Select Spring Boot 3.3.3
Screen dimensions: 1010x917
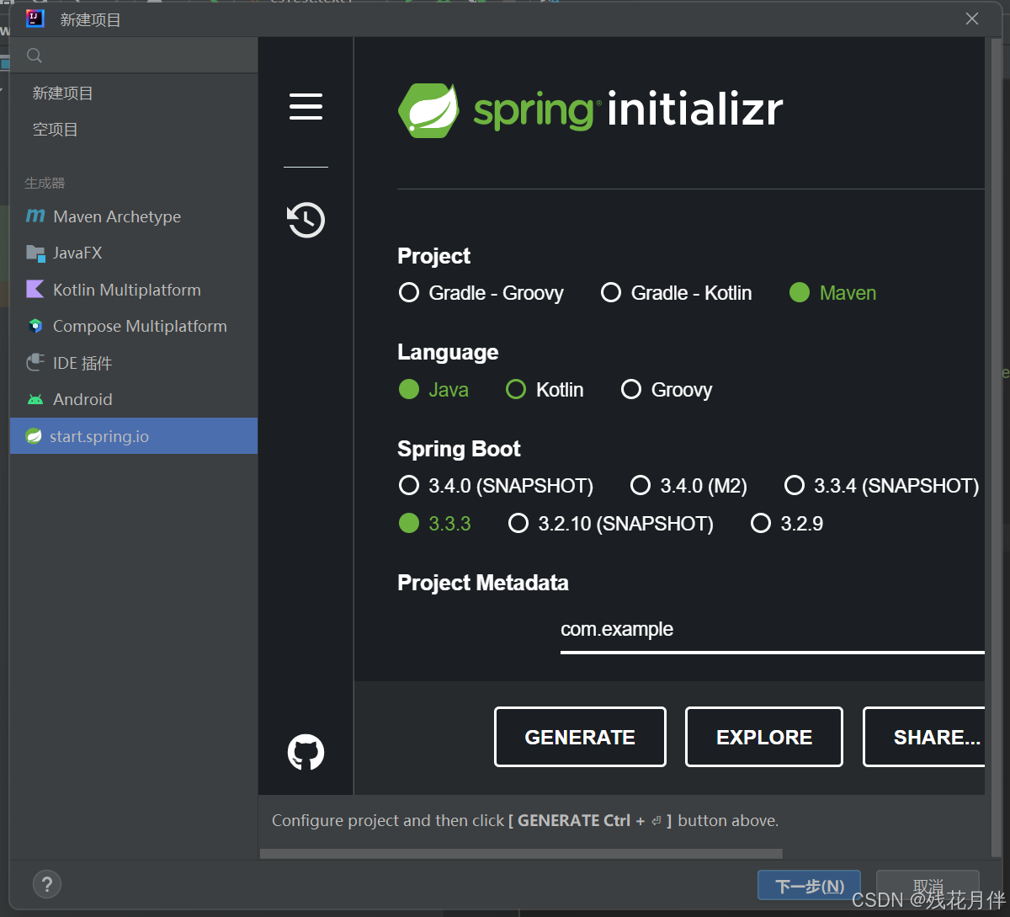[x=434, y=524]
